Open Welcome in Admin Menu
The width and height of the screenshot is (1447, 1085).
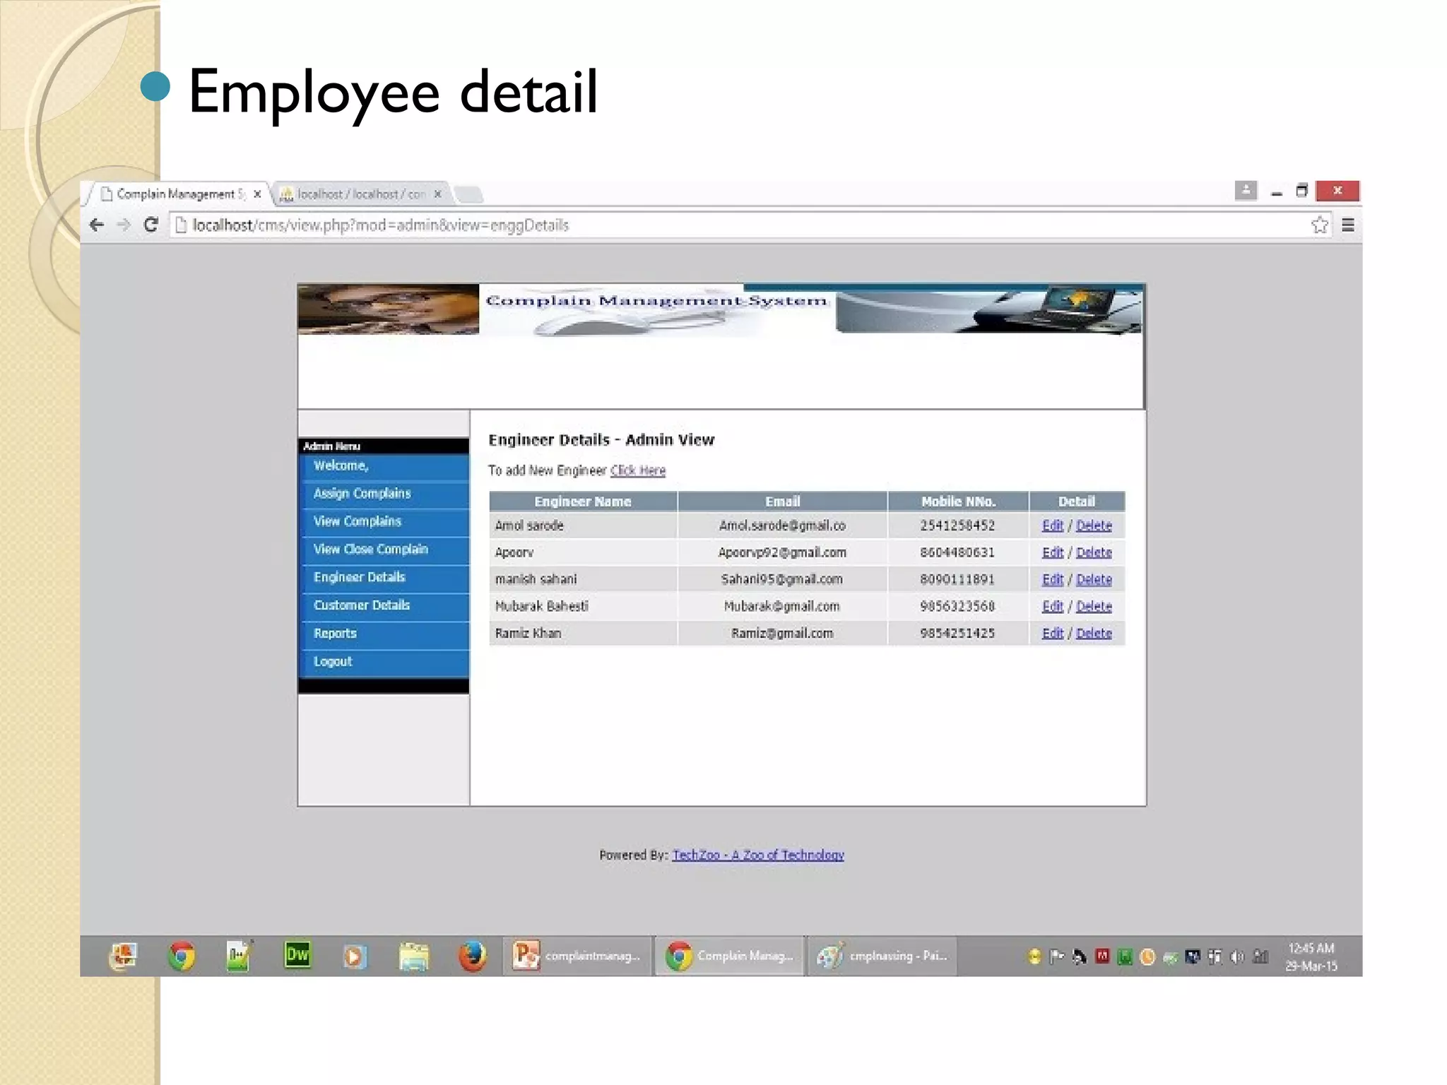pos(384,466)
